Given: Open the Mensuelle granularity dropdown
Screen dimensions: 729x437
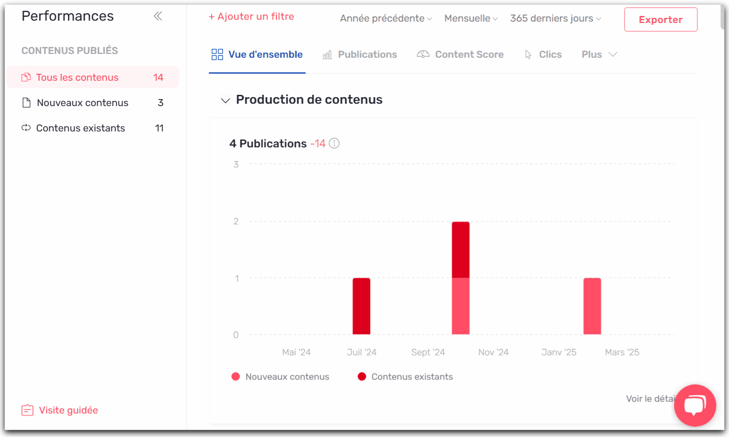Looking at the screenshot, I should (471, 18).
